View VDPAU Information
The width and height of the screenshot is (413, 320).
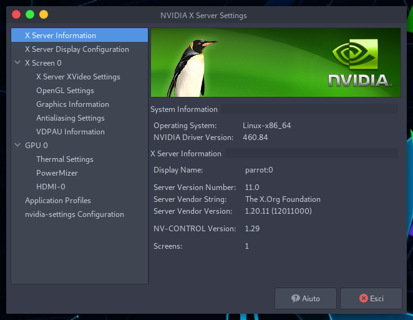(x=70, y=132)
